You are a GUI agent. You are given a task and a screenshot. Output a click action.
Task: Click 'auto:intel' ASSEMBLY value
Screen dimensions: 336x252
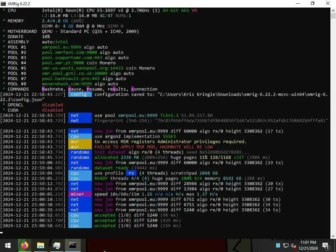55,42
